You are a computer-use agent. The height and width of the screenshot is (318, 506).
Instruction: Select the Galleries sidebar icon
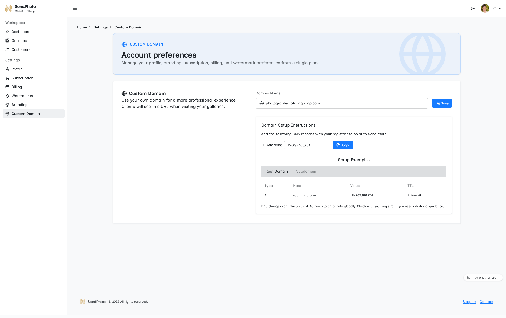[x=7, y=41]
